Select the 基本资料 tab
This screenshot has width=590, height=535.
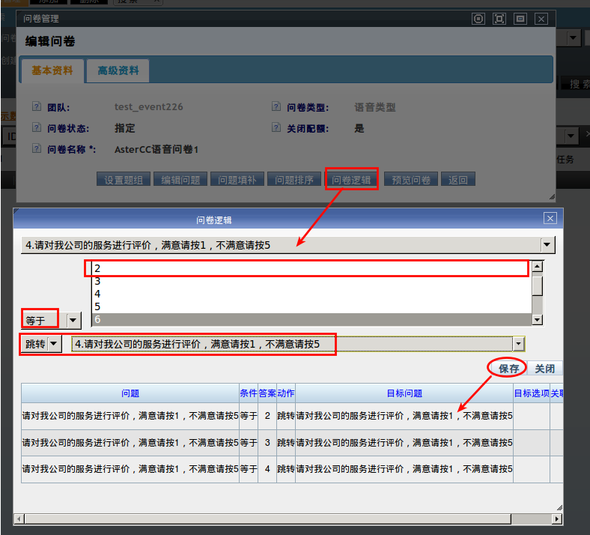52,71
